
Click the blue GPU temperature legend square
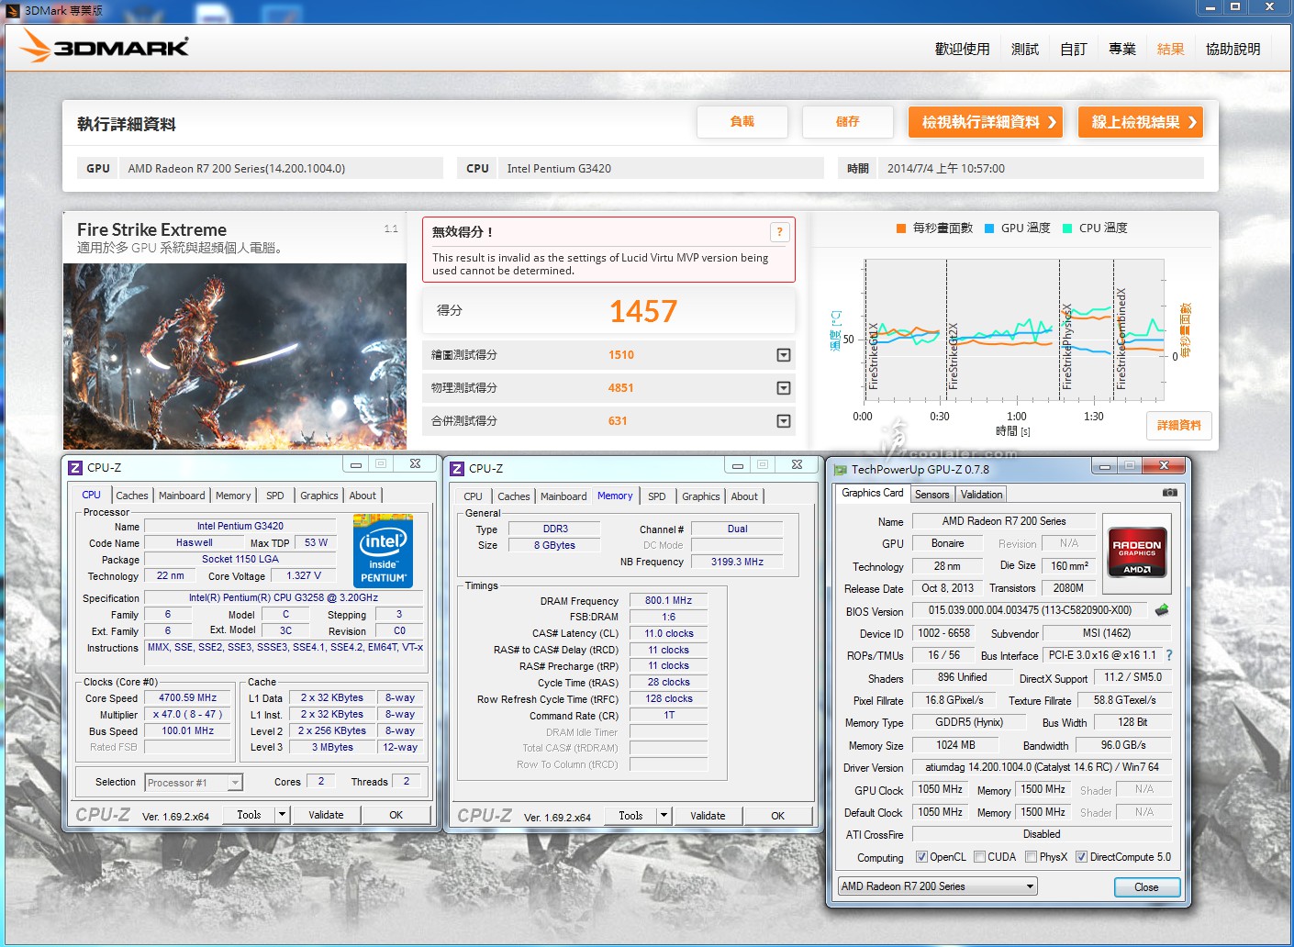tap(989, 228)
